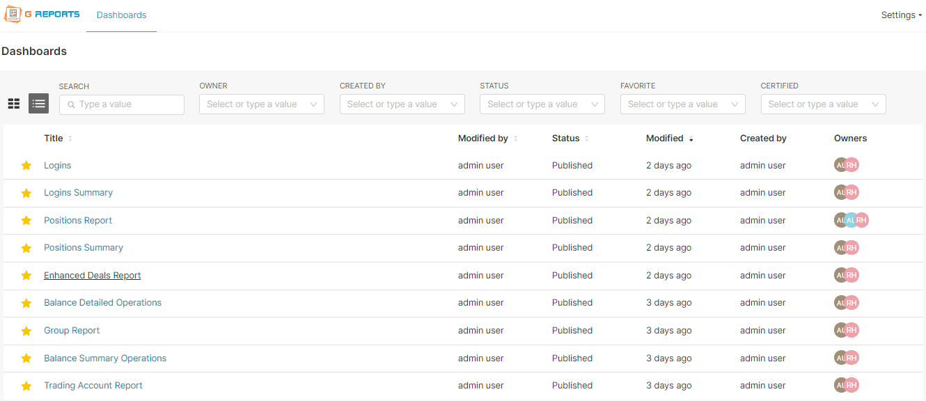926x401 pixels.
Task: Open Balance Summary Operations dashboard link
Action: click(105, 359)
